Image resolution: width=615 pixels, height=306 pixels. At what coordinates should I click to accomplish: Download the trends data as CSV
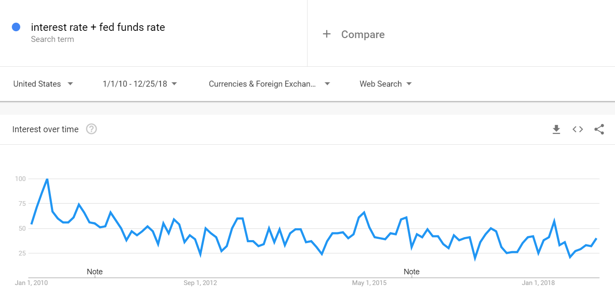click(x=556, y=129)
